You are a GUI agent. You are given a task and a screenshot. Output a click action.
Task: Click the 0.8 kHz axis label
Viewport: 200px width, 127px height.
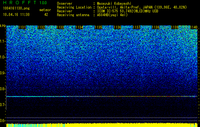click(x=3, y=89)
